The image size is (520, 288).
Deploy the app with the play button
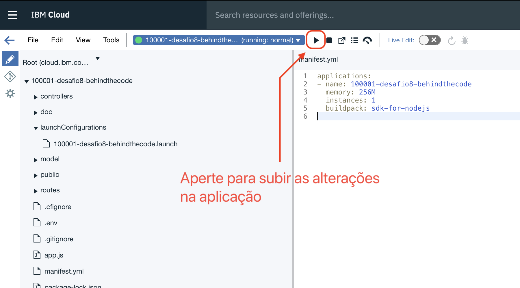pos(316,40)
